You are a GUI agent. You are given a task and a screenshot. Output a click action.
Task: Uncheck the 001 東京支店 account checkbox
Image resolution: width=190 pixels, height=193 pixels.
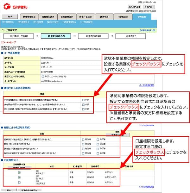click(20, 173)
